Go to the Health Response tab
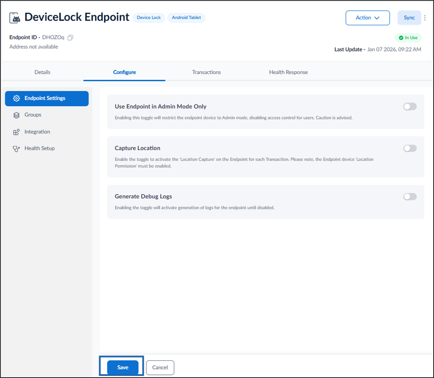 (288, 72)
